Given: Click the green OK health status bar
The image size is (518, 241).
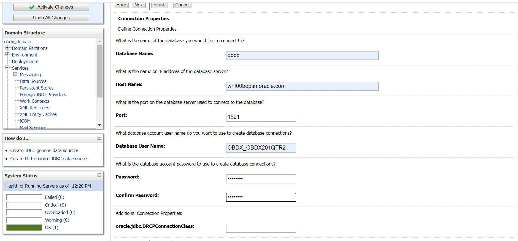Looking at the screenshot, I should pos(24,228).
